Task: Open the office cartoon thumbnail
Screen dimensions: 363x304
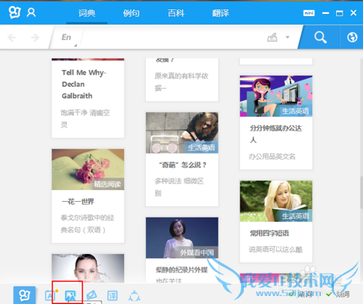Action: point(276,96)
